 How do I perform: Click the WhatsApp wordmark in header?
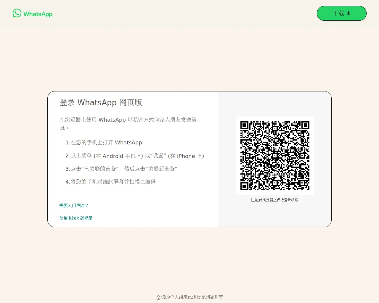tap(38, 14)
